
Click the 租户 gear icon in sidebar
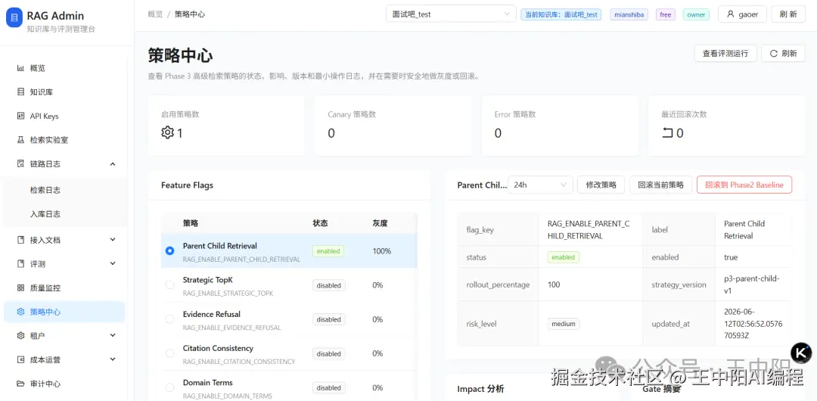coord(21,335)
